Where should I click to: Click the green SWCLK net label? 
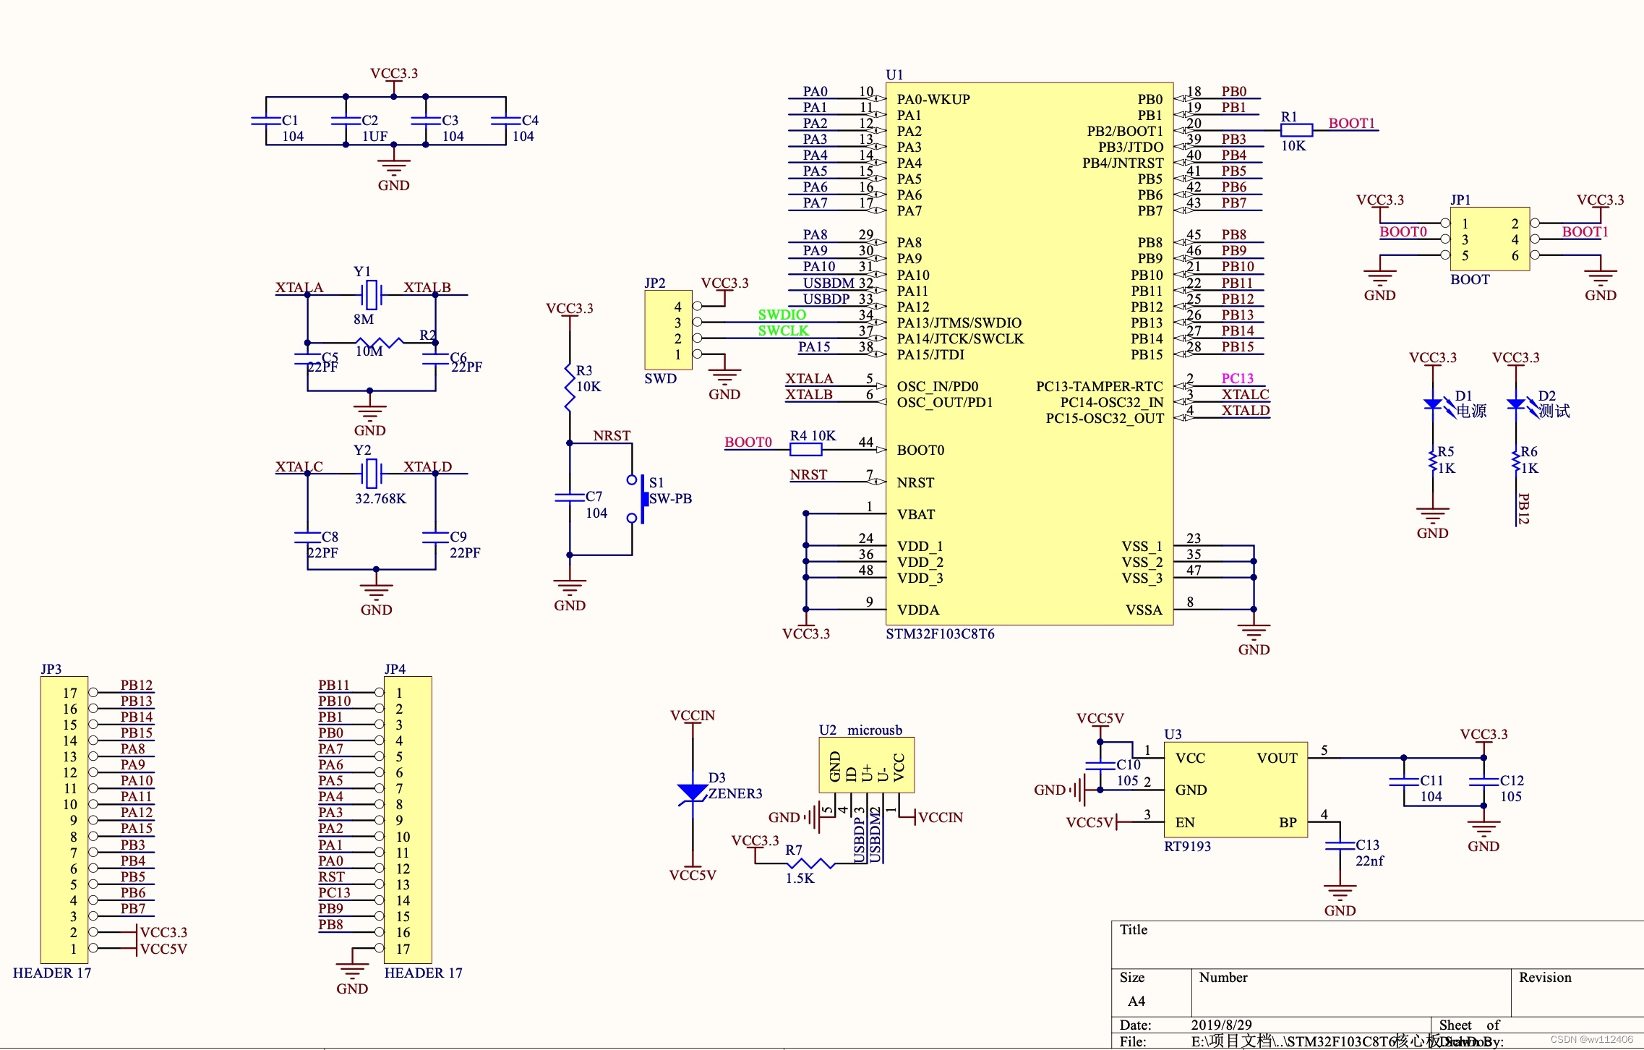[x=783, y=330]
